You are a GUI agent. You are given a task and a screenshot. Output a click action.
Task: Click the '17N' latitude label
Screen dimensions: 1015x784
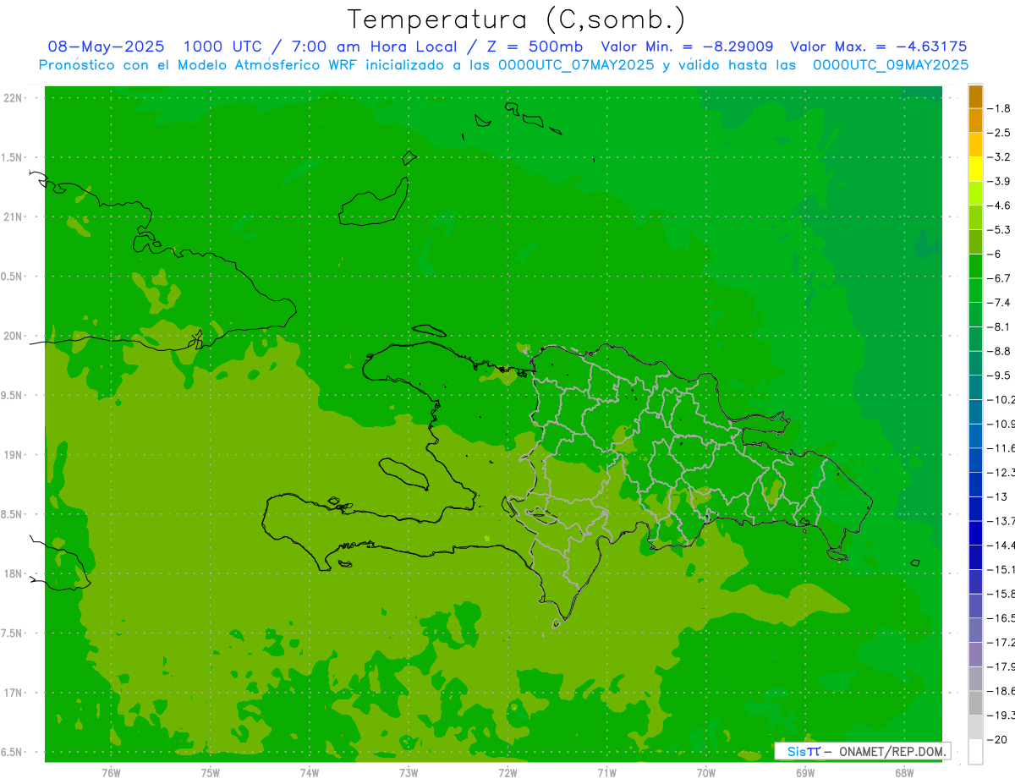(13, 693)
